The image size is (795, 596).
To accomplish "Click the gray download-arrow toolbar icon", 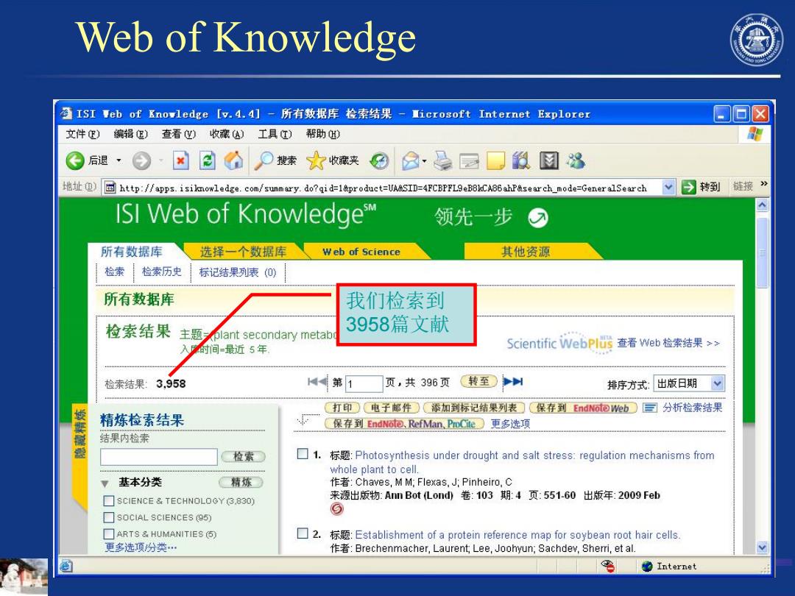I will [549, 160].
